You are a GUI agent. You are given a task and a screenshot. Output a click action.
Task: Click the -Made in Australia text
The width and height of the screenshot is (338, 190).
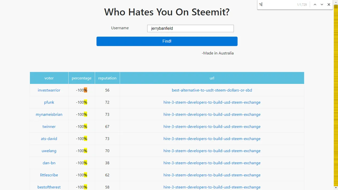click(218, 53)
